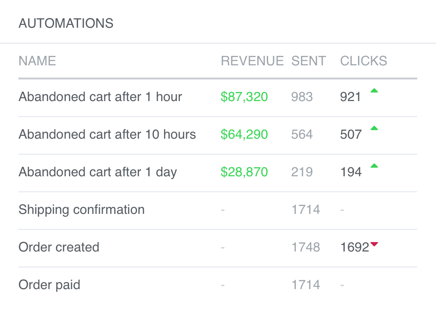436x322 pixels.
Task: Click the CLICKS column header
Action: [363, 61]
